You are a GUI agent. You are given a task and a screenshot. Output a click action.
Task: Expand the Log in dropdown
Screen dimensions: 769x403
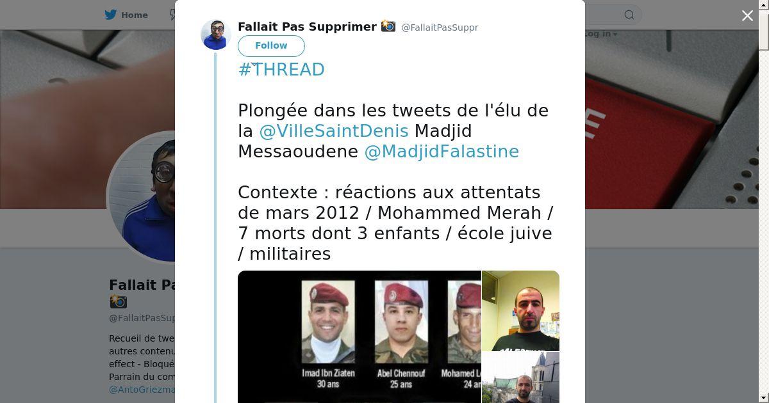pos(601,34)
